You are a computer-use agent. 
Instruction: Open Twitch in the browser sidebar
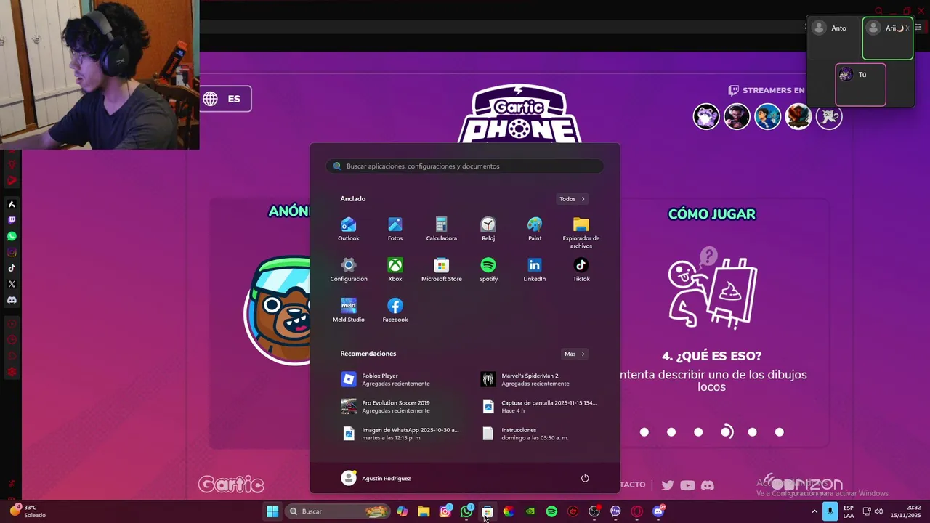[12, 220]
